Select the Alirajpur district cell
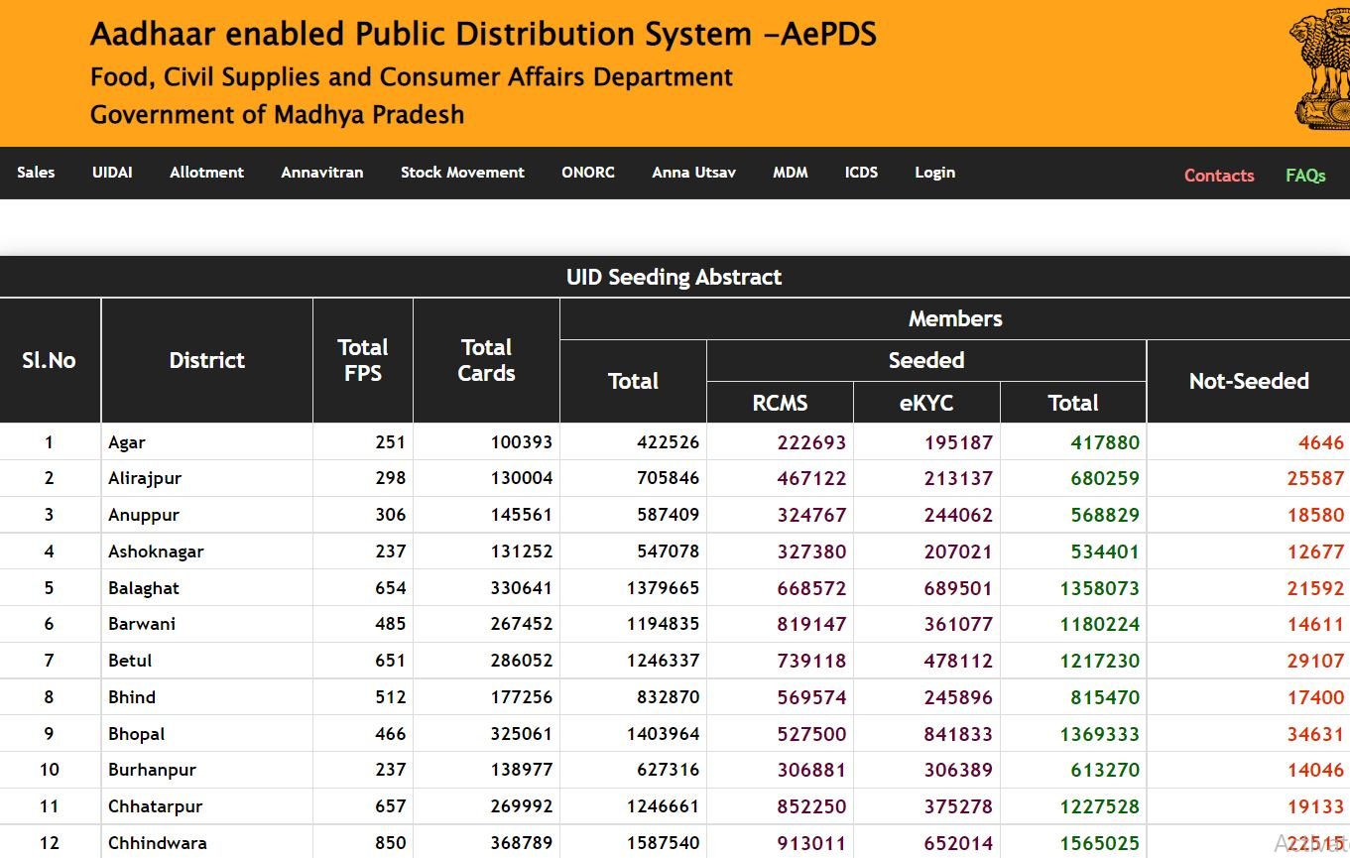1350x858 pixels. pyautogui.click(x=206, y=478)
